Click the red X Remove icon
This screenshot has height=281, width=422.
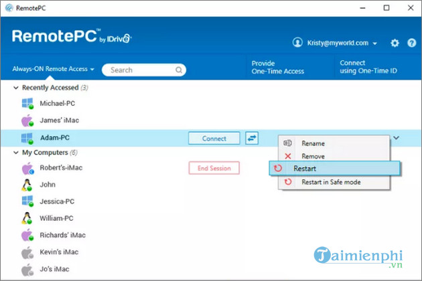pos(288,156)
